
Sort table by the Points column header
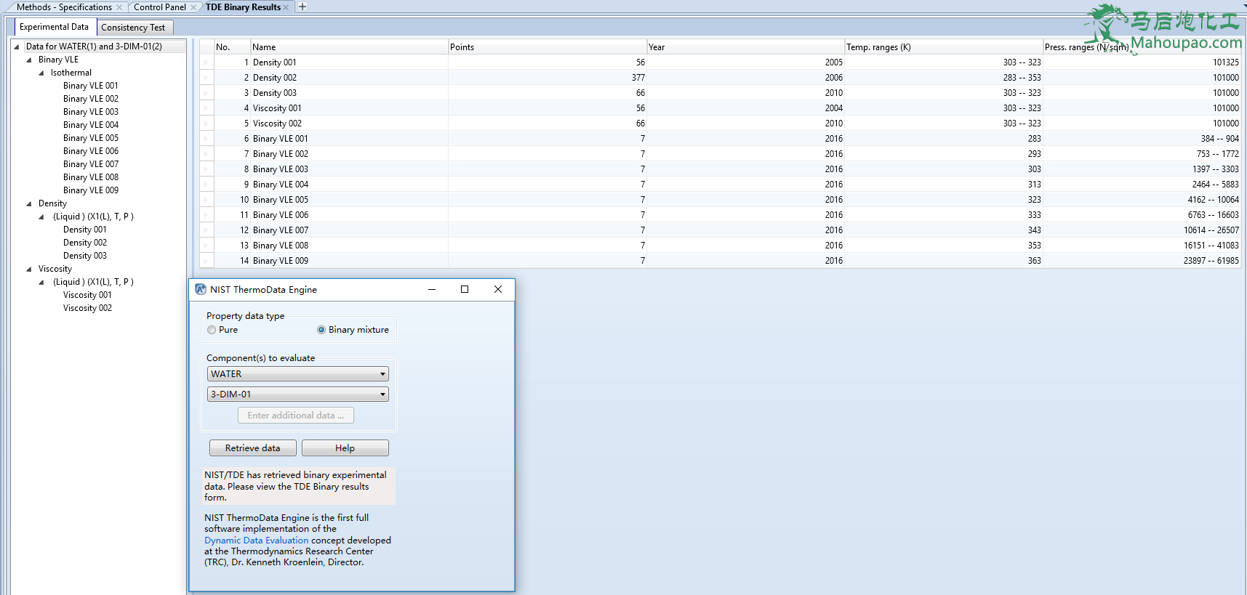point(548,47)
